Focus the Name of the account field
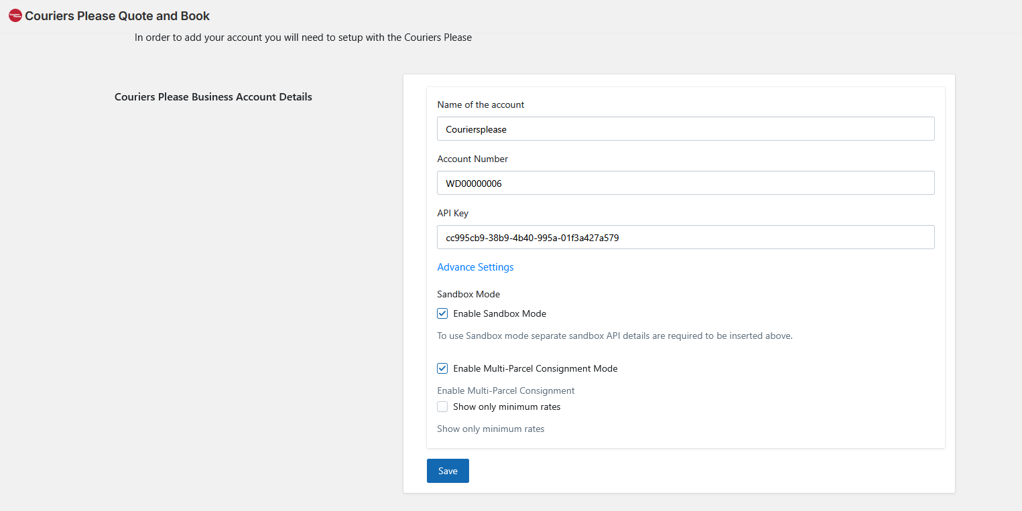The height and width of the screenshot is (511, 1022). coord(685,129)
